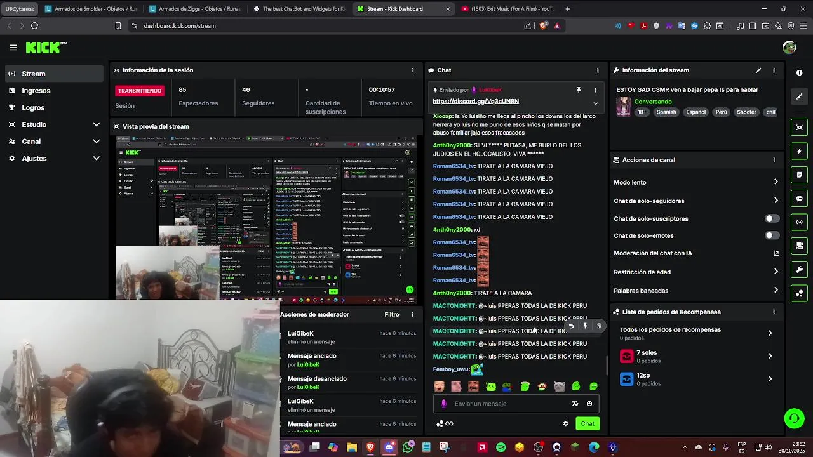813x457 pixels.
Task: Expand Todos los pedidos de recompensas
Action: 770,333
